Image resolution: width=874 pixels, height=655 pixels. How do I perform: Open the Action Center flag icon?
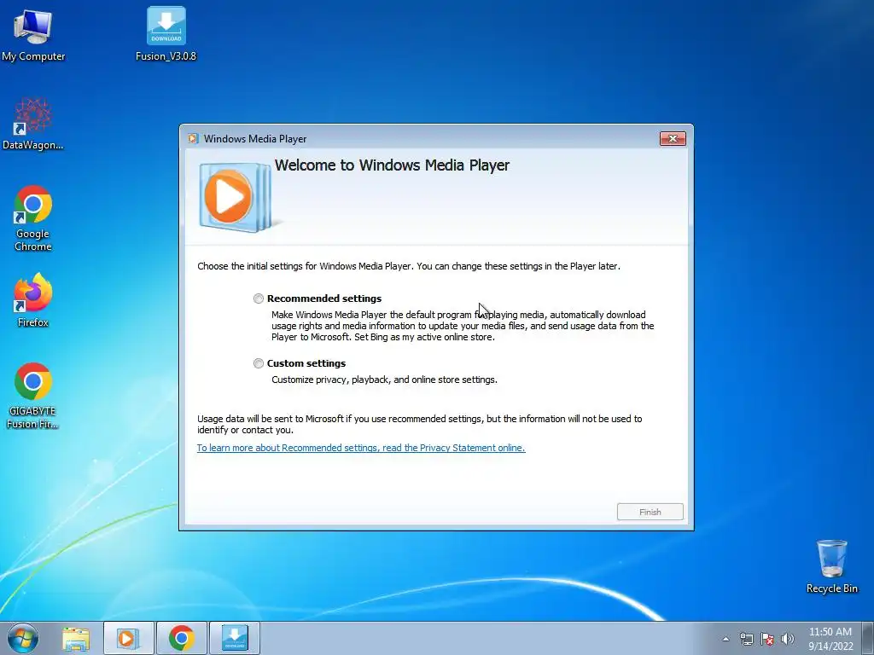[767, 639]
